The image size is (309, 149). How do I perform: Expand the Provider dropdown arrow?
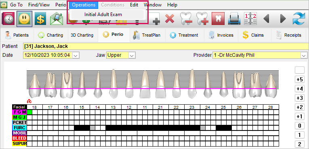pos(304,56)
